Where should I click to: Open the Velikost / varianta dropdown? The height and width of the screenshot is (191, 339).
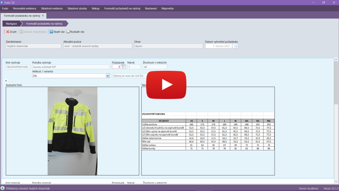(x=108, y=76)
